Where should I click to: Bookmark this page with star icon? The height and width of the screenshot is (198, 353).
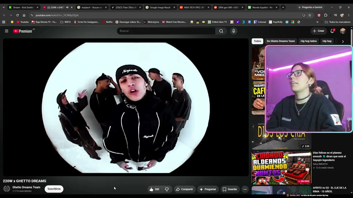pyautogui.click(x=310, y=15)
